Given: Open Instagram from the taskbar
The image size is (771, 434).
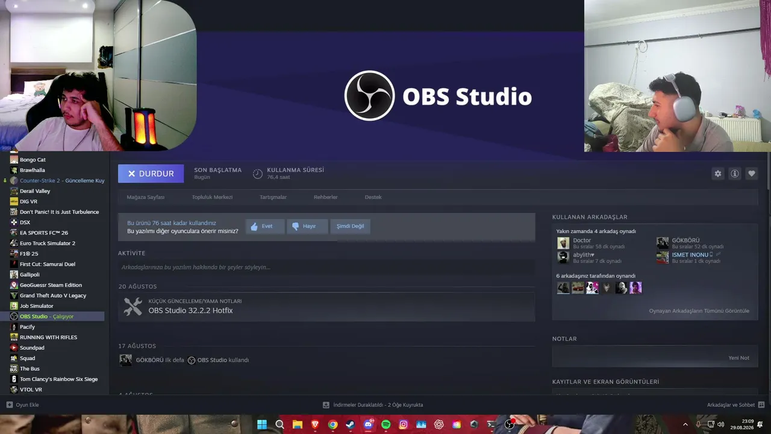Looking at the screenshot, I should [x=404, y=424].
